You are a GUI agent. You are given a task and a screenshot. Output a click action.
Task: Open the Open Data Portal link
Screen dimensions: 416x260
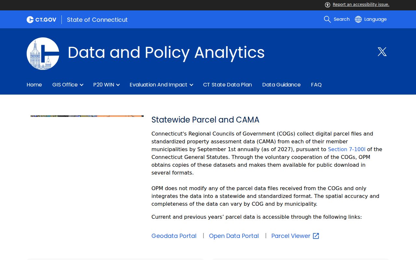click(234, 236)
